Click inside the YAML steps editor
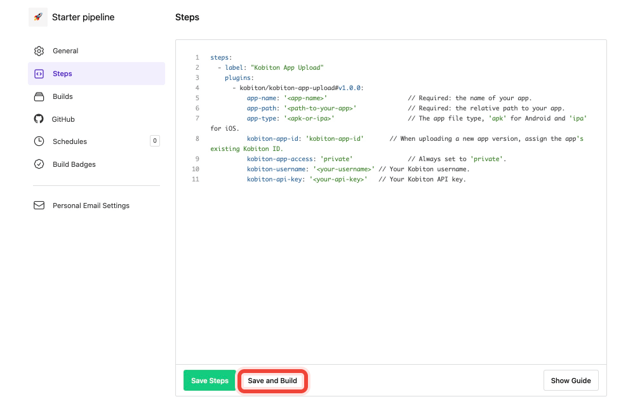The image size is (621, 399). click(x=391, y=202)
